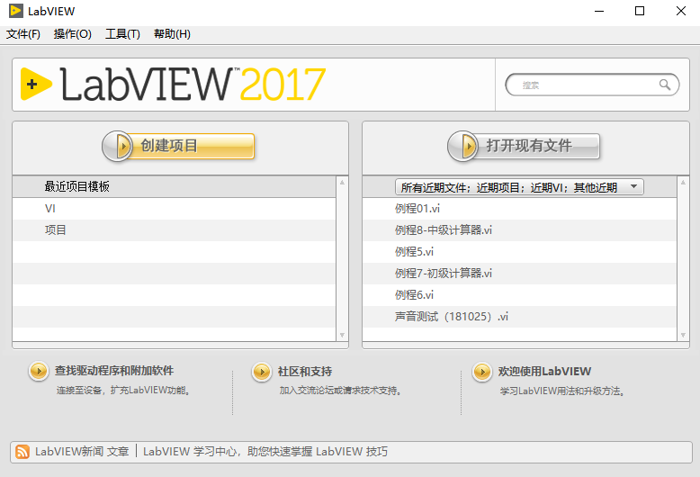
Task: Click recent files scrollbar up arrow
Action: [x=683, y=182]
